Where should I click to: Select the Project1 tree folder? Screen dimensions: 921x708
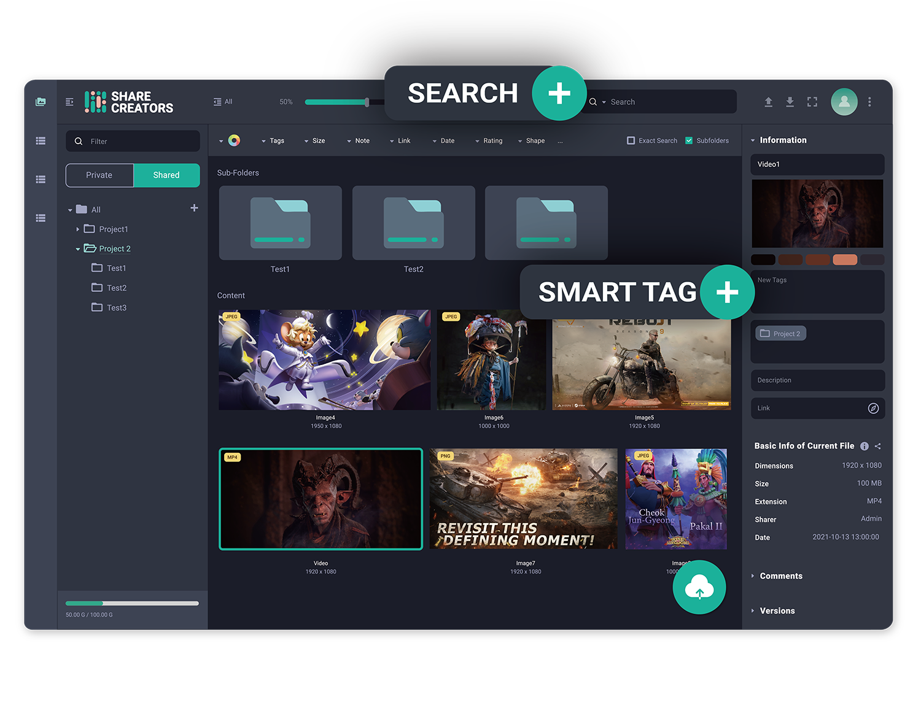(106, 229)
